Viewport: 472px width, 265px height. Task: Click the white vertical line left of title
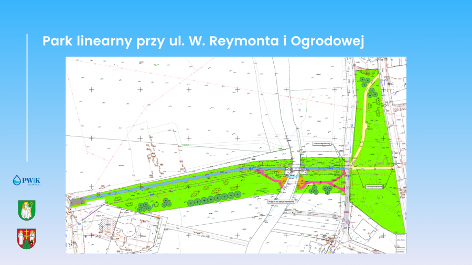coord(27,97)
